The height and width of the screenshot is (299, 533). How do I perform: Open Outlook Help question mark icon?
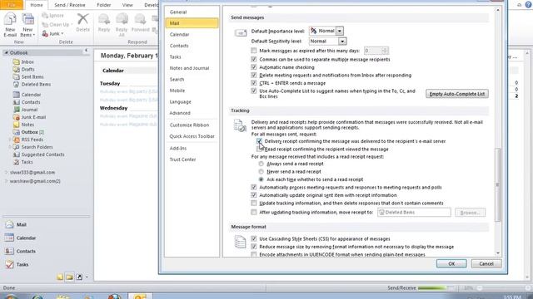pyautogui.click(x=529, y=5)
